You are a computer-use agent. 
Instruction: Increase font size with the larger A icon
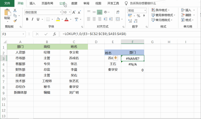pos(74,12)
